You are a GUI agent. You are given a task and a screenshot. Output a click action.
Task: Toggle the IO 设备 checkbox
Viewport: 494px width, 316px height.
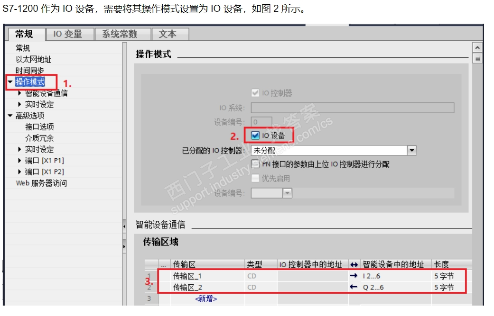255,135
